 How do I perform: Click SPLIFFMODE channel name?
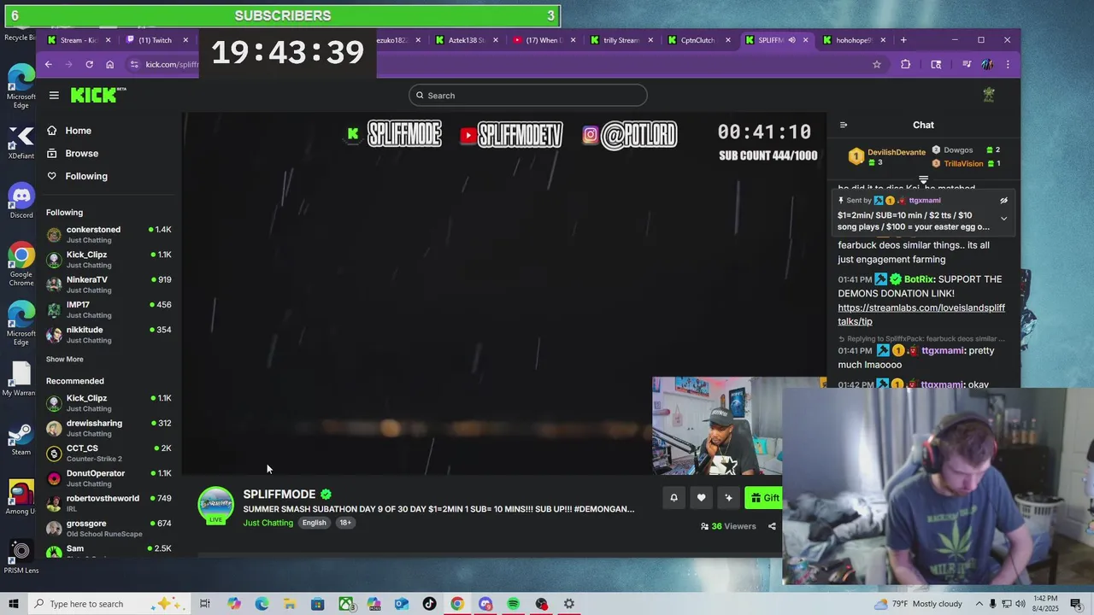(x=279, y=495)
